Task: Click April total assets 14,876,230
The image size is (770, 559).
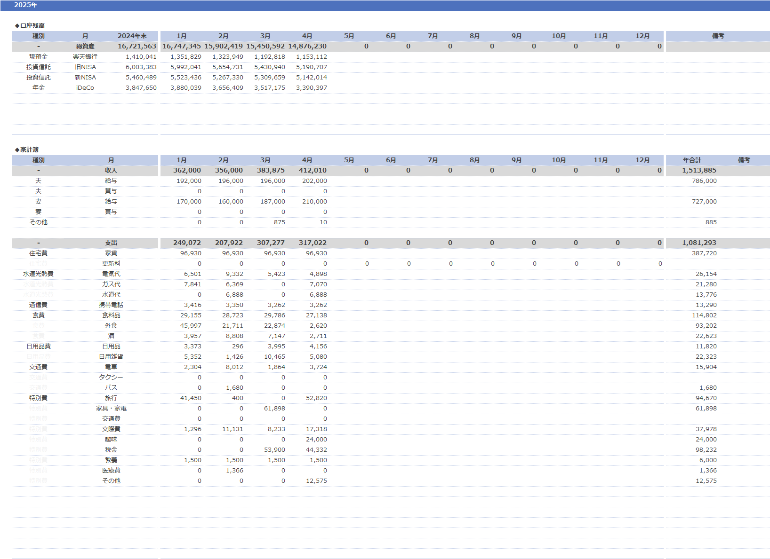Action: click(x=307, y=47)
